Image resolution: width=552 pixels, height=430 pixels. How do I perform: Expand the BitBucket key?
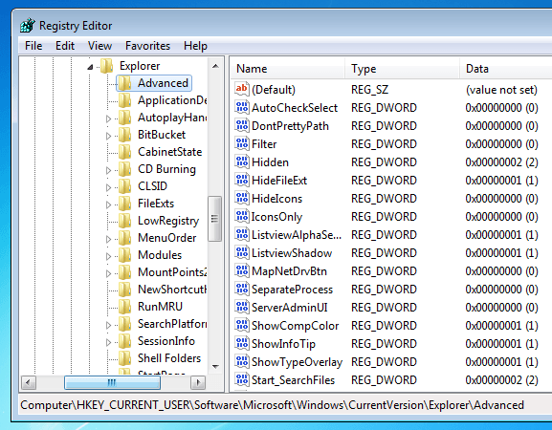pyautogui.click(x=108, y=136)
